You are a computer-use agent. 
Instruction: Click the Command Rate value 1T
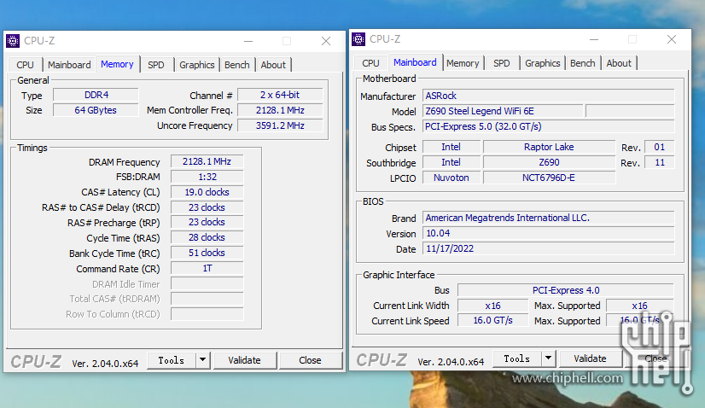click(x=207, y=269)
